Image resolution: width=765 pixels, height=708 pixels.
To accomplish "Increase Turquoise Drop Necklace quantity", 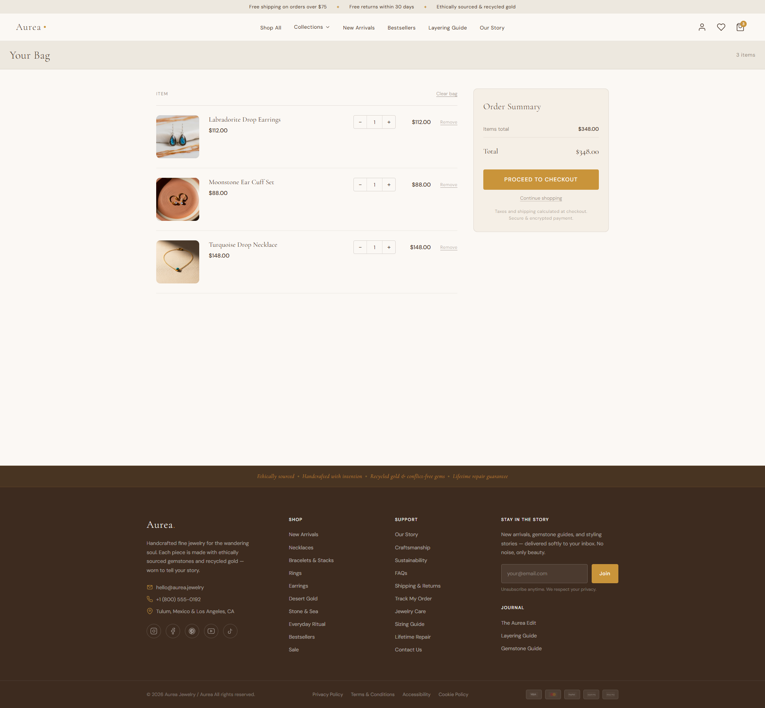I will point(389,247).
